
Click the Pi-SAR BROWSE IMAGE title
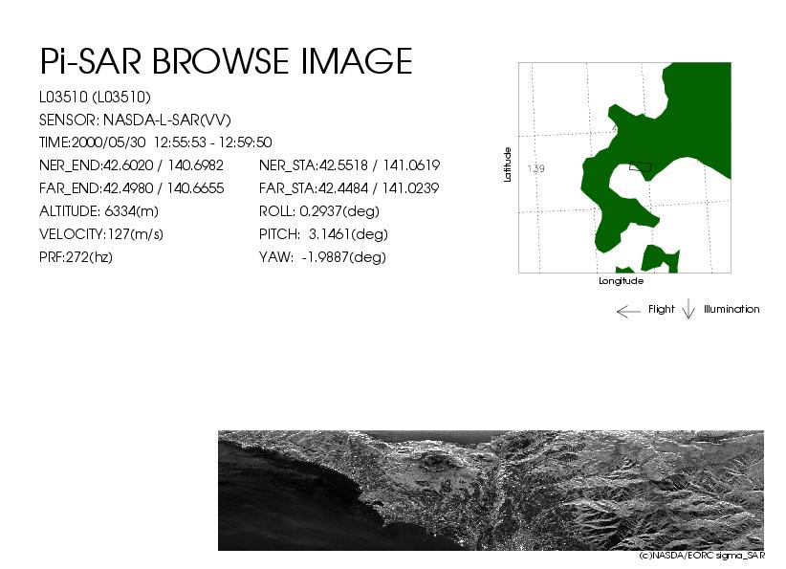click(226, 61)
